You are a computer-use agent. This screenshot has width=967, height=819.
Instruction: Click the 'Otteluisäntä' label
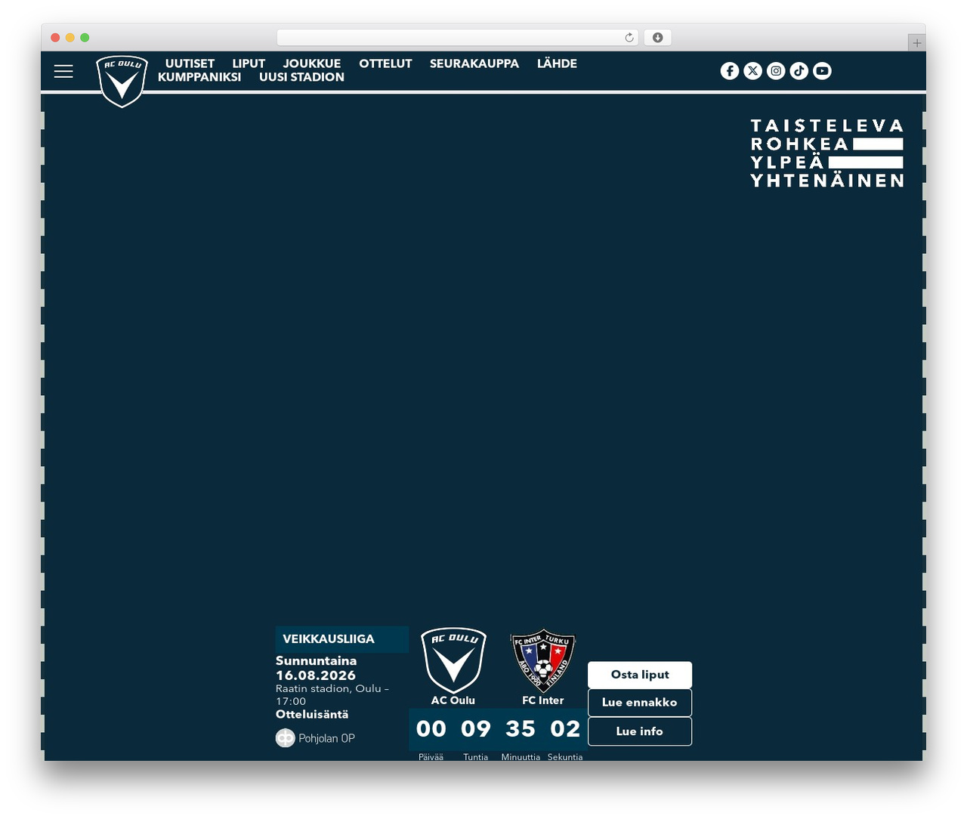click(312, 714)
